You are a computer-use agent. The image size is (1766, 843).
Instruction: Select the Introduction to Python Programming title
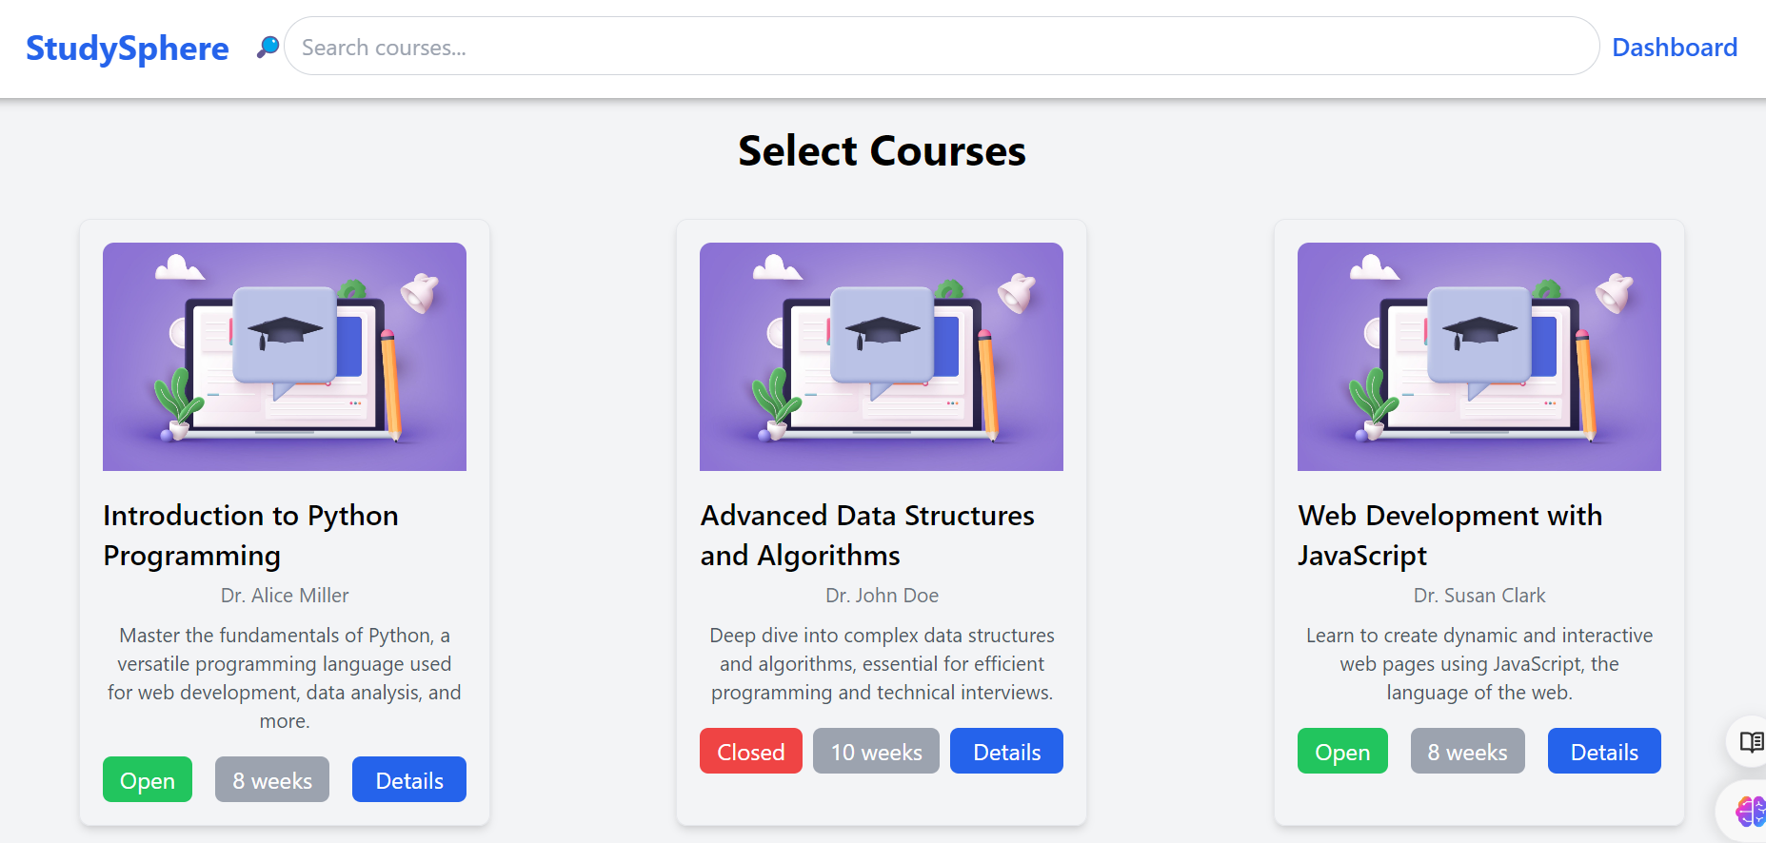pyautogui.click(x=250, y=535)
